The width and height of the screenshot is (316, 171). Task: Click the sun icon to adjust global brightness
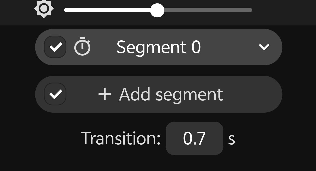coord(44,9)
